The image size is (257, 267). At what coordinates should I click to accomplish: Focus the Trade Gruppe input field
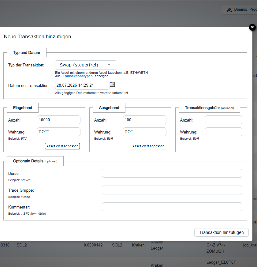[172, 190]
